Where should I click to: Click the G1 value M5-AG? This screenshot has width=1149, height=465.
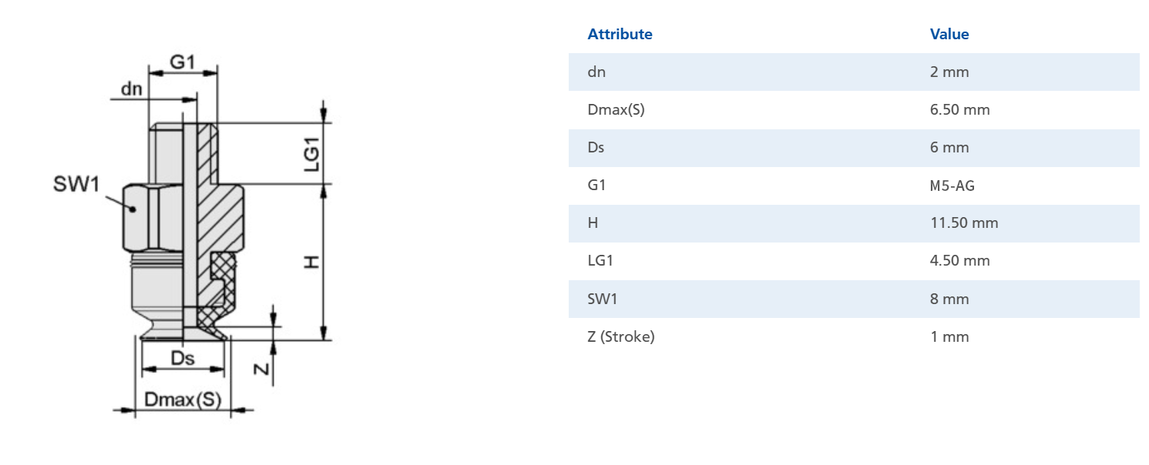(x=952, y=186)
